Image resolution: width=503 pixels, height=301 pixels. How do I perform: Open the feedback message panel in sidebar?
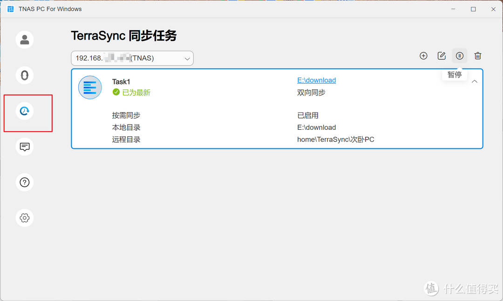click(24, 147)
